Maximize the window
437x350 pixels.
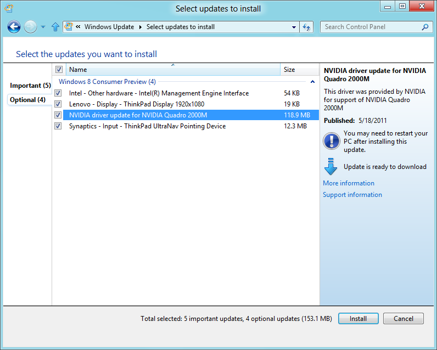tap(402, 7)
